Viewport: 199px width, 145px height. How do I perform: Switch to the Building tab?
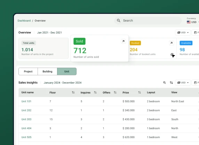(47, 71)
